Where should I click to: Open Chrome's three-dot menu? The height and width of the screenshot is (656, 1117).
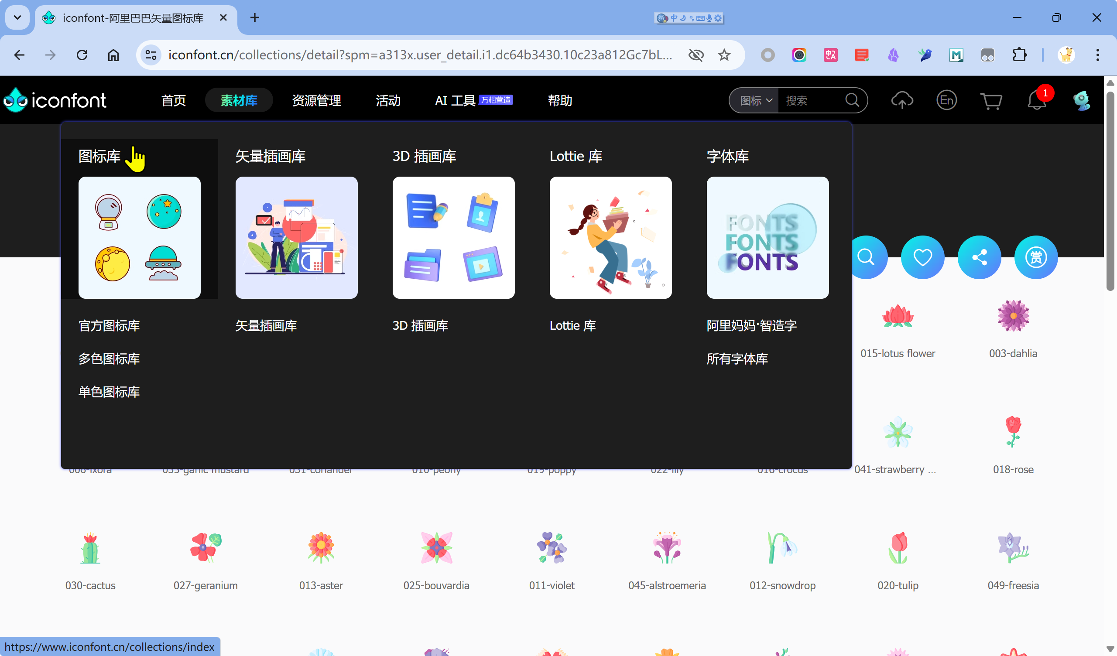click(1097, 55)
